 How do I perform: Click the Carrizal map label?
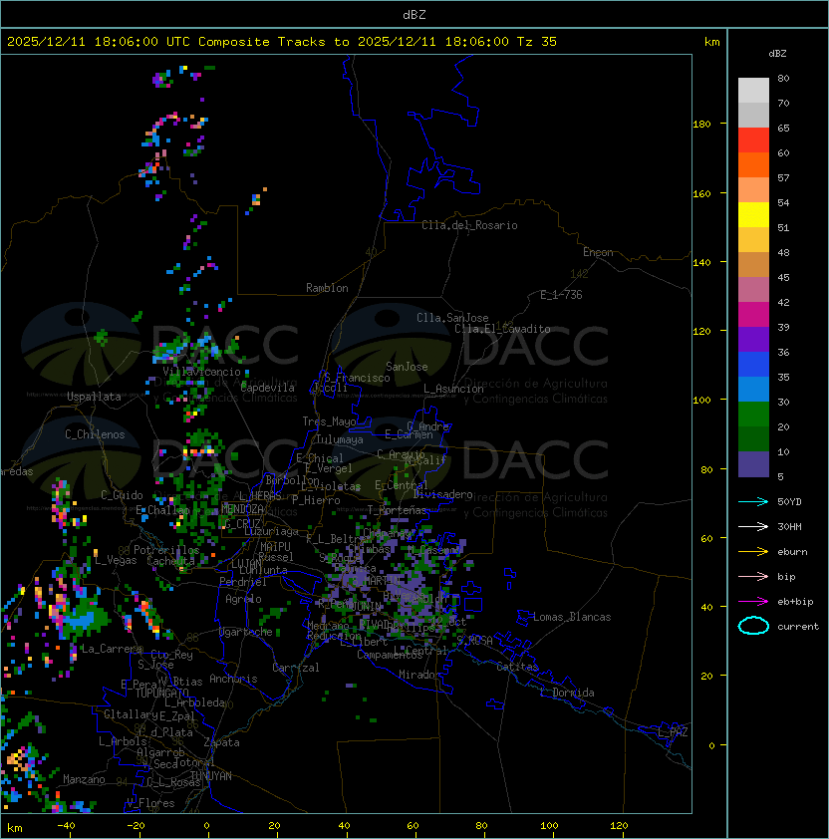point(296,668)
